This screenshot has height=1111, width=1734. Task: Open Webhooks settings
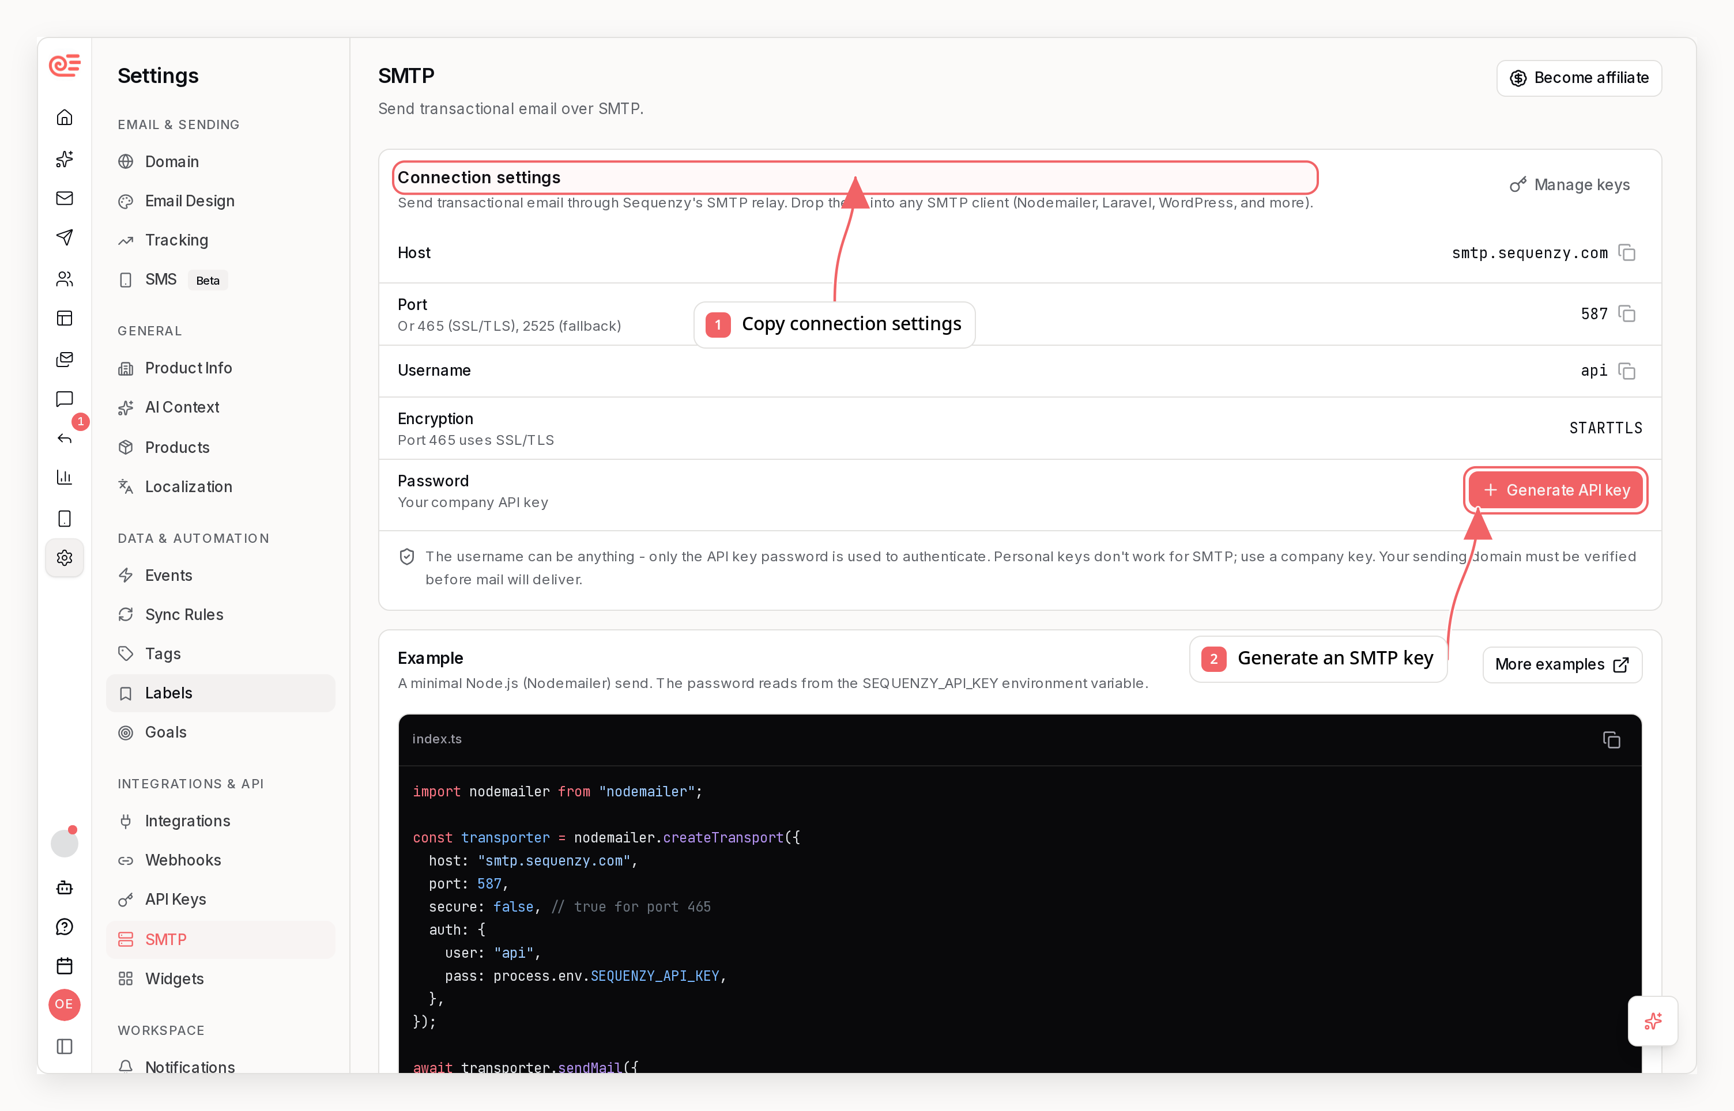[x=220, y=860]
